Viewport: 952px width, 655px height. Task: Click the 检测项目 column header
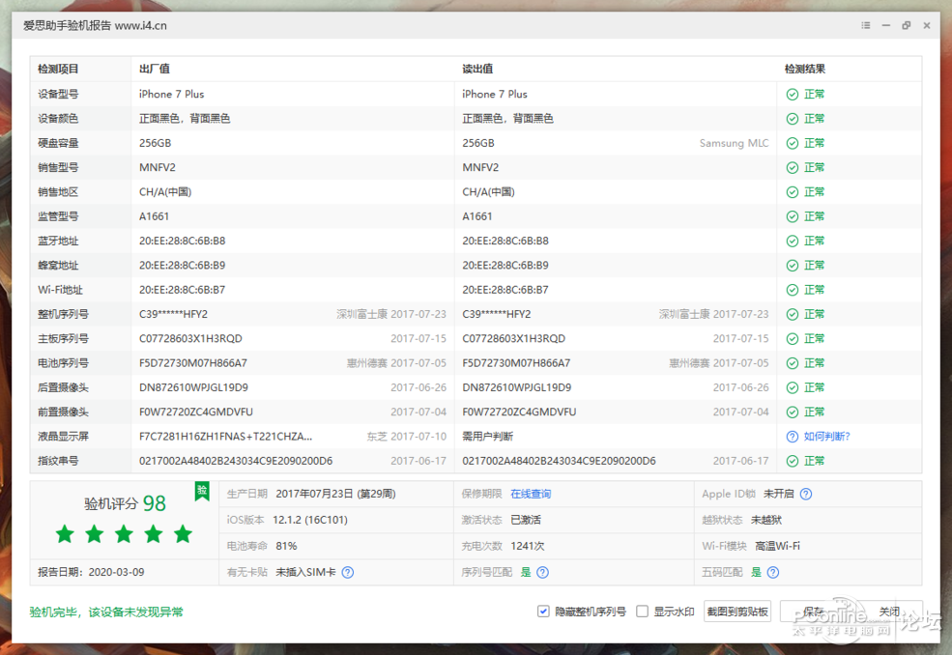coord(58,70)
